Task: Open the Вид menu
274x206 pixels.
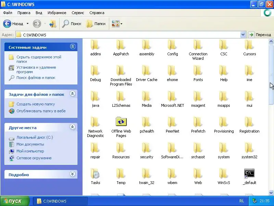Action: pyautogui.click(x=39, y=13)
